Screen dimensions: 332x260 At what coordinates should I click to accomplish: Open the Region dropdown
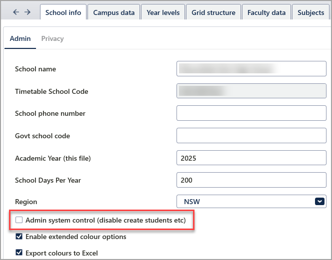245,202
